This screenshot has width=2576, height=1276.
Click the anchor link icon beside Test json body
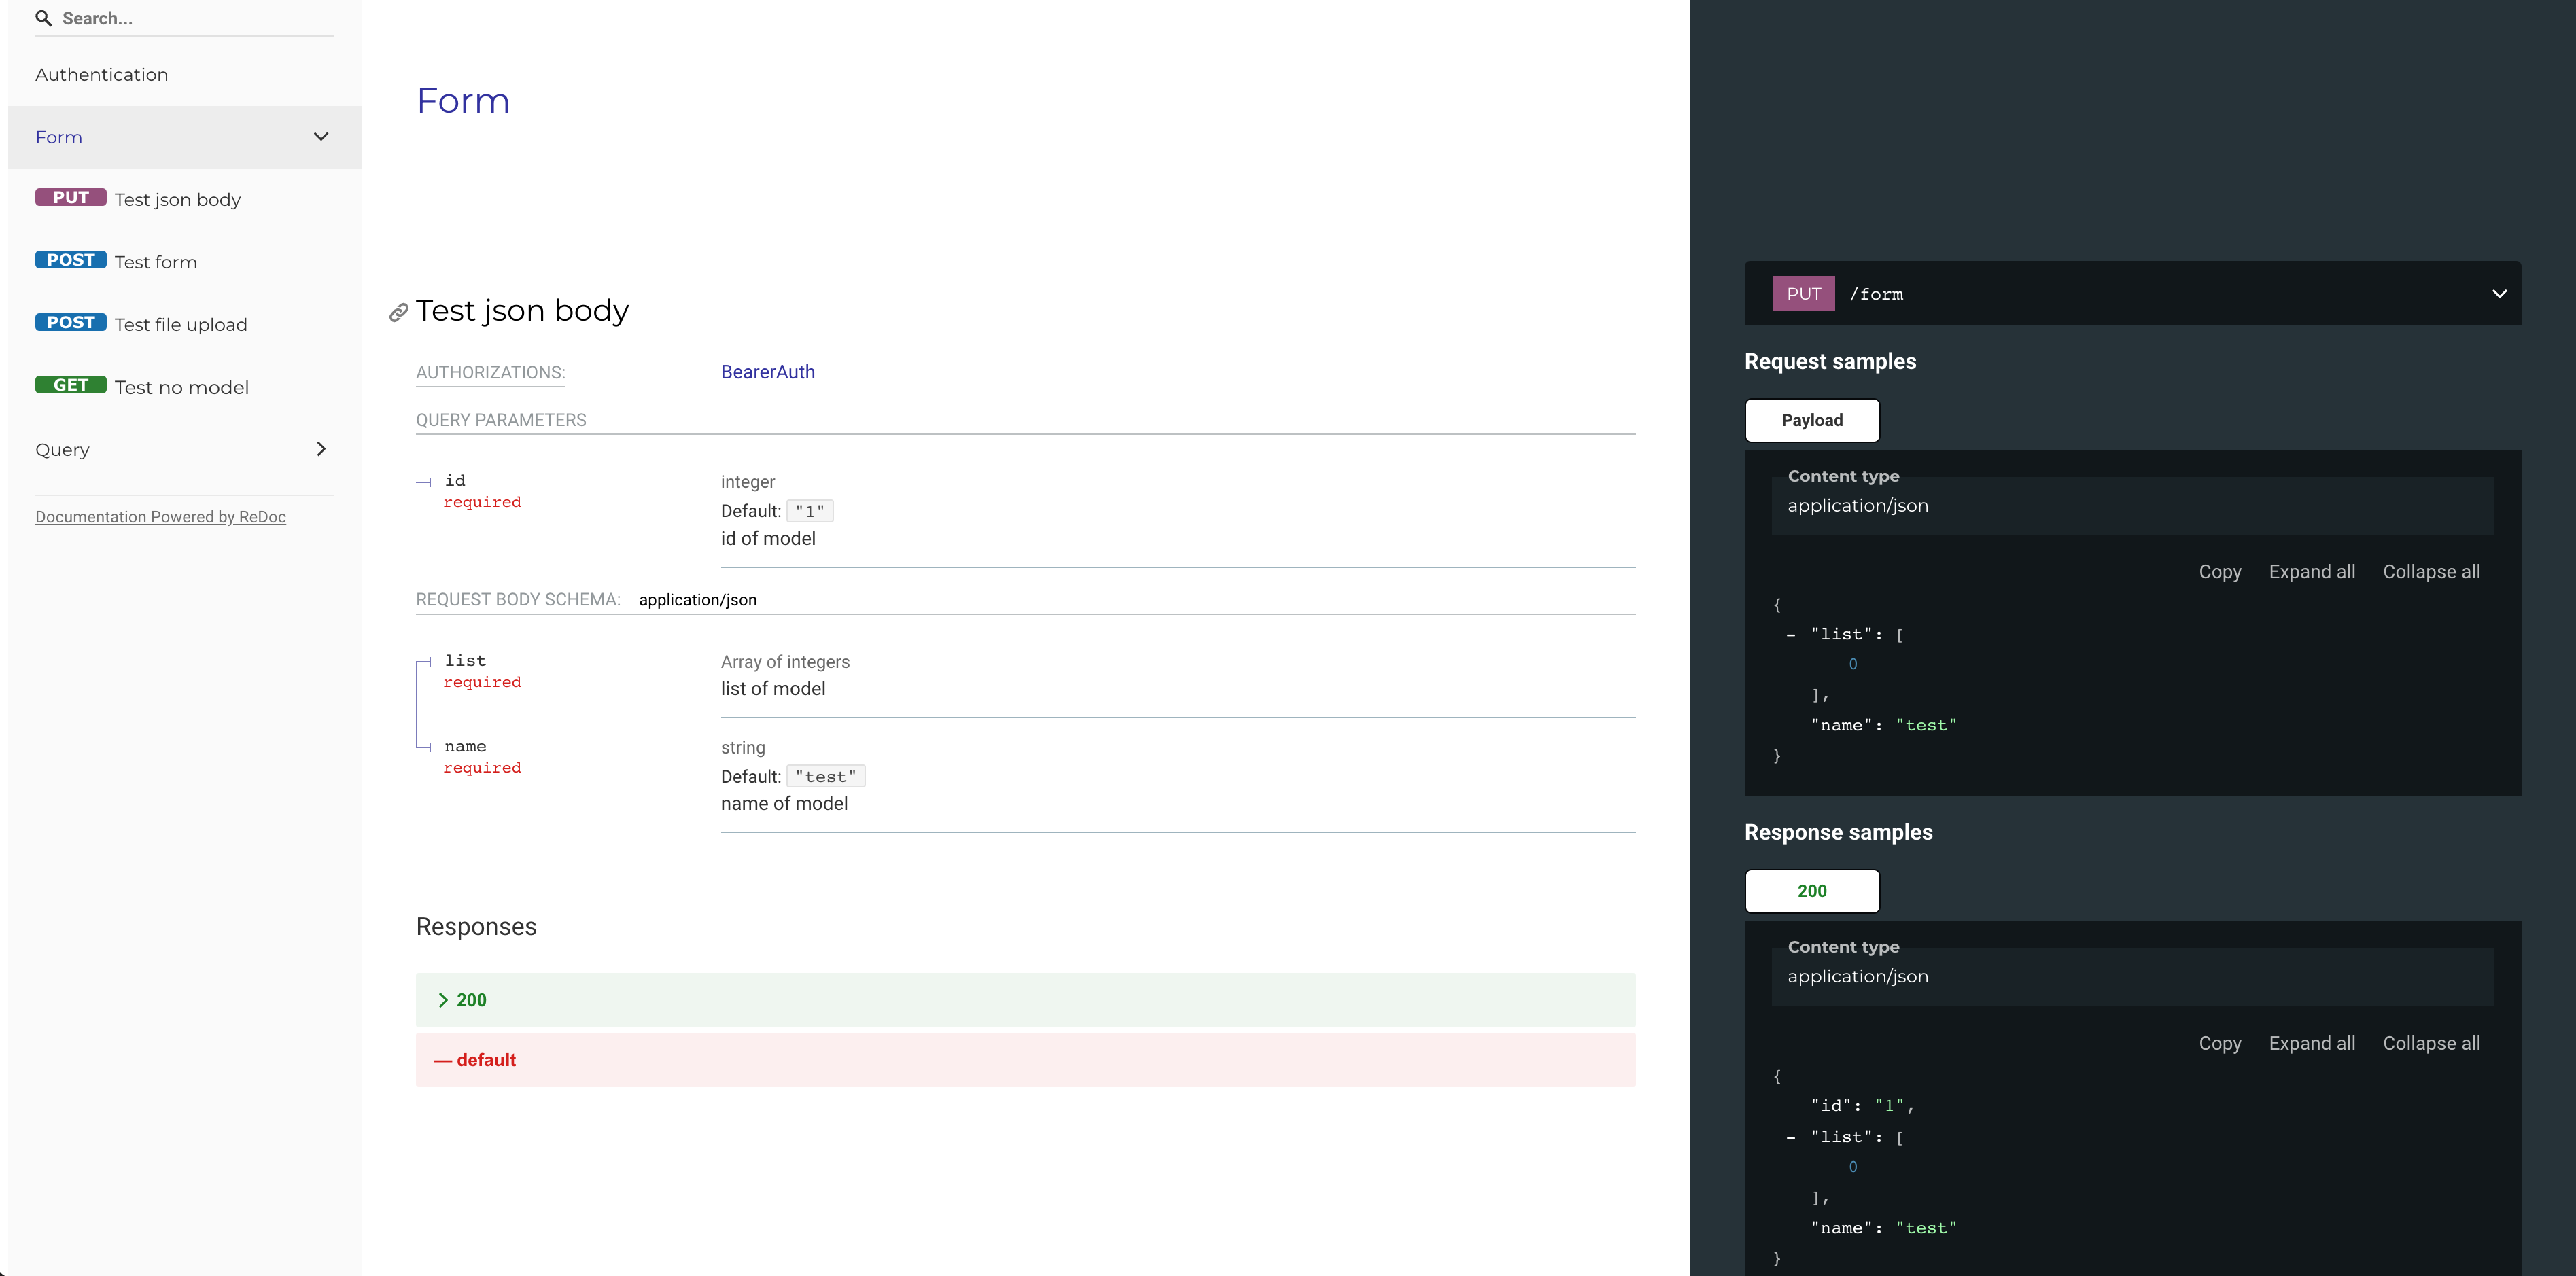(398, 313)
